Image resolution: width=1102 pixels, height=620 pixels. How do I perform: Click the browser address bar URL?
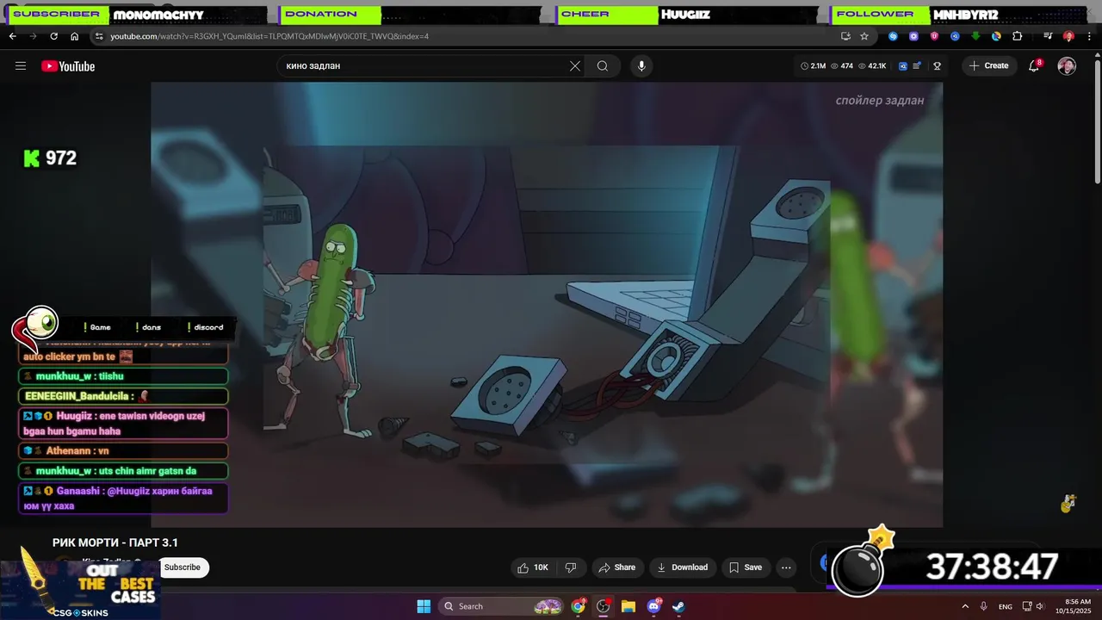269,36
